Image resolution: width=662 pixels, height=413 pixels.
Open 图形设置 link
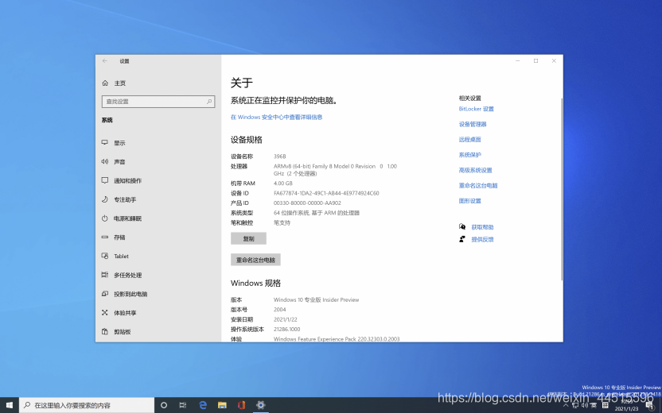coord(470,201)
